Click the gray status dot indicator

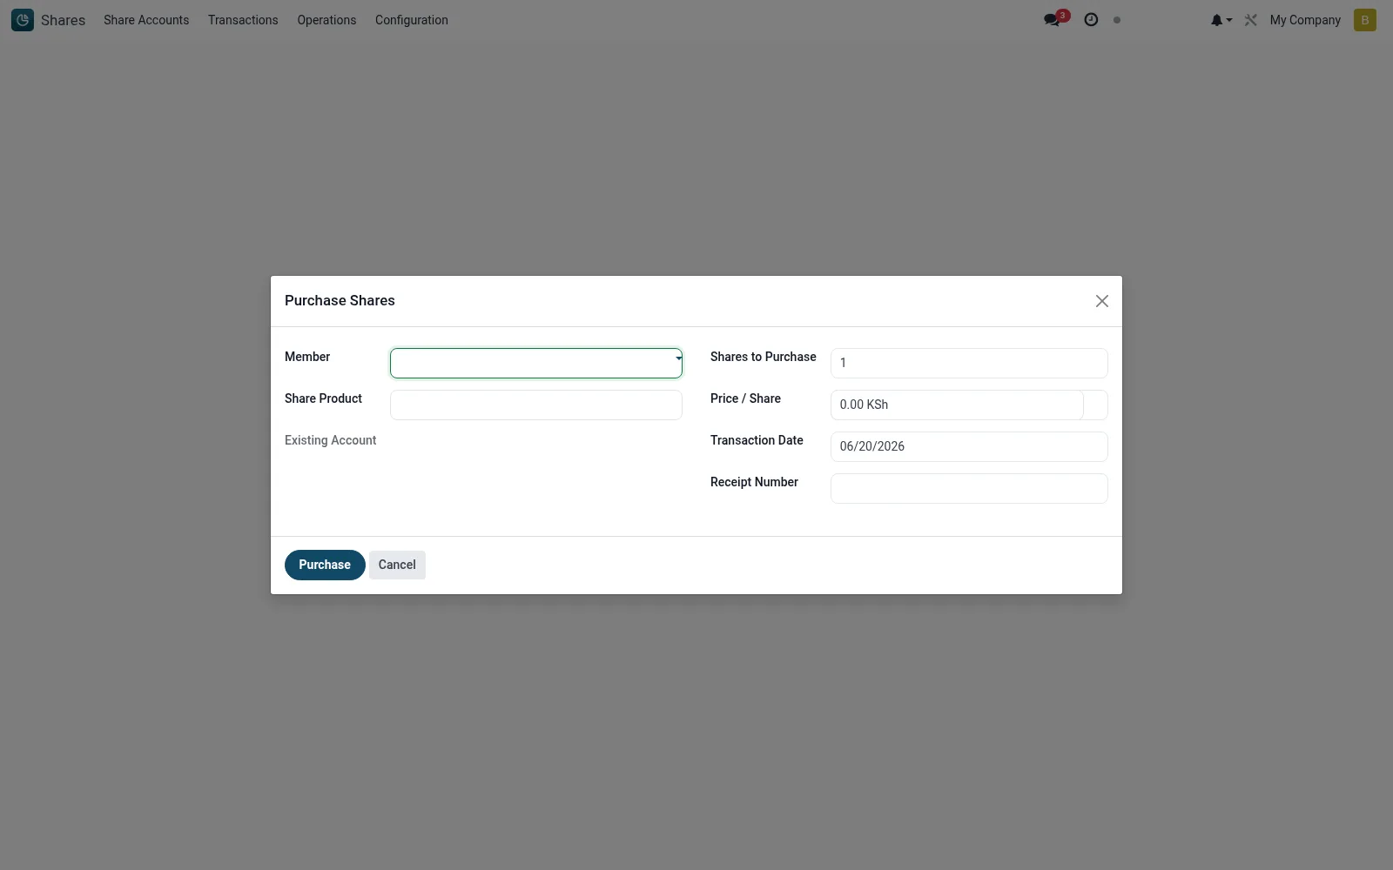pyautogui.click(x=1117, y=20)
